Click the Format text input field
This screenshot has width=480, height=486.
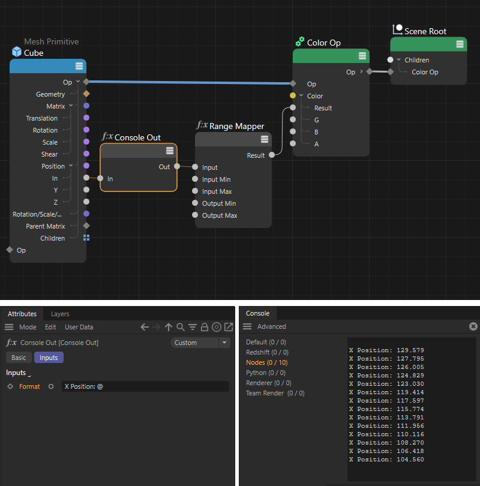[145, 386]
